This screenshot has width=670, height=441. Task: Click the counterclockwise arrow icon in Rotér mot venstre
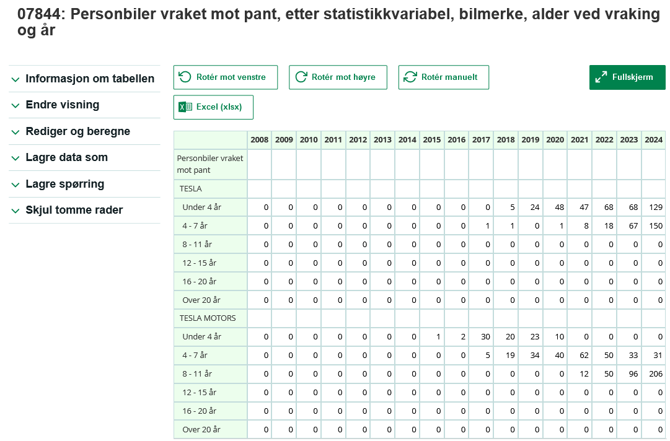tap(184, 76)
